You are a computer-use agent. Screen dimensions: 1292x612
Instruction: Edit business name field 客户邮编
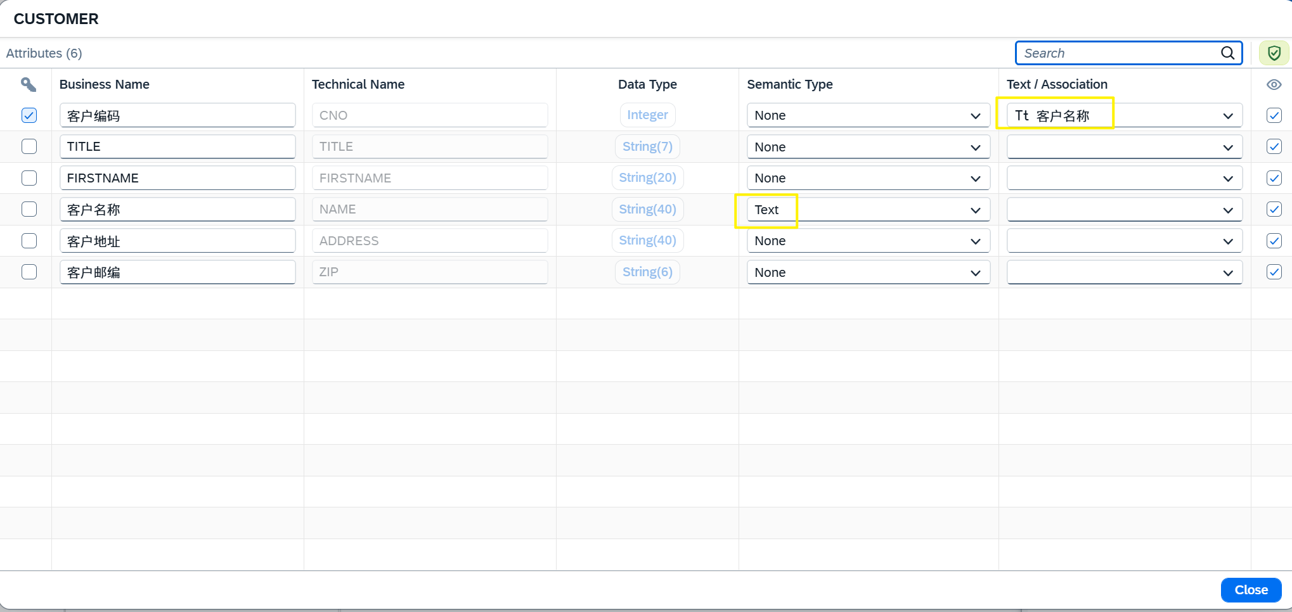[178, 272]
